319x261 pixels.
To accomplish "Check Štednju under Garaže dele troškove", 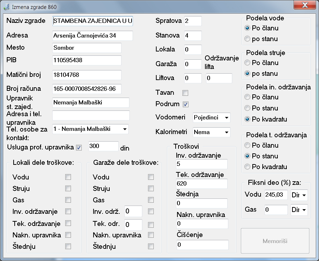I will (151, 246).
